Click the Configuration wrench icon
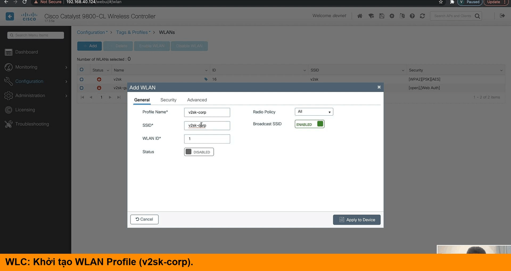This screenshot has height=271, width=511. click(9, 81)
